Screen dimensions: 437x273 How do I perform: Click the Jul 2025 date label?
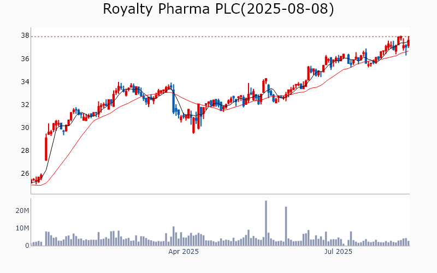point(338,252)
